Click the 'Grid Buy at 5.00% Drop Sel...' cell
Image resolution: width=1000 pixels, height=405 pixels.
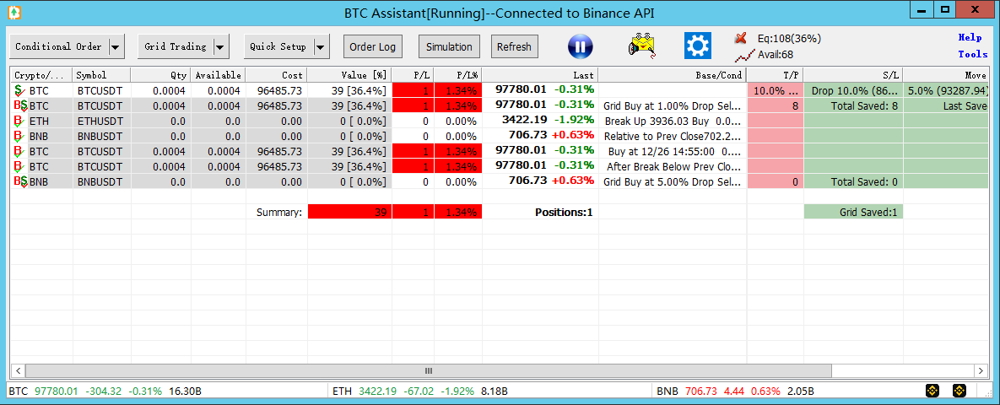click(x=673, y=181)
